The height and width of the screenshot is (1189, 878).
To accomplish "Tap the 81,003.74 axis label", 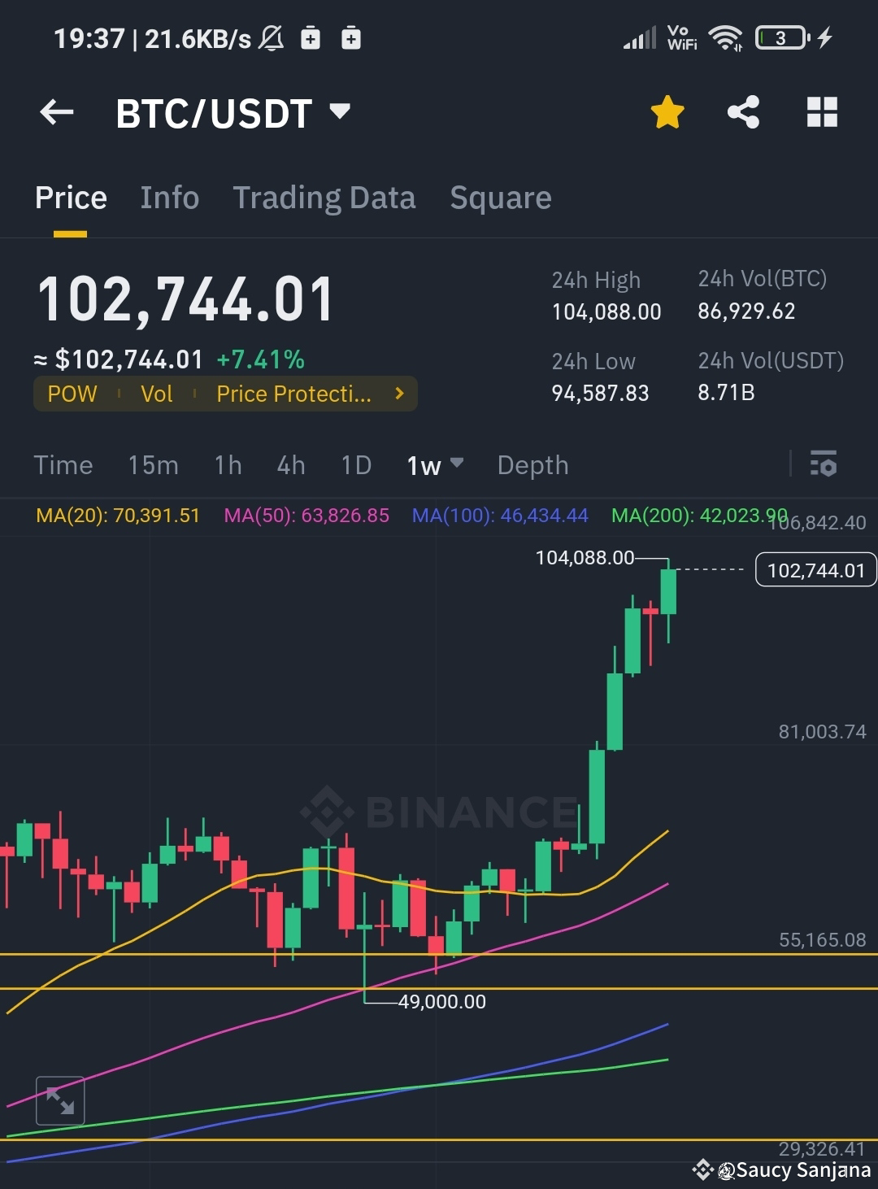I will coord(822,732).
